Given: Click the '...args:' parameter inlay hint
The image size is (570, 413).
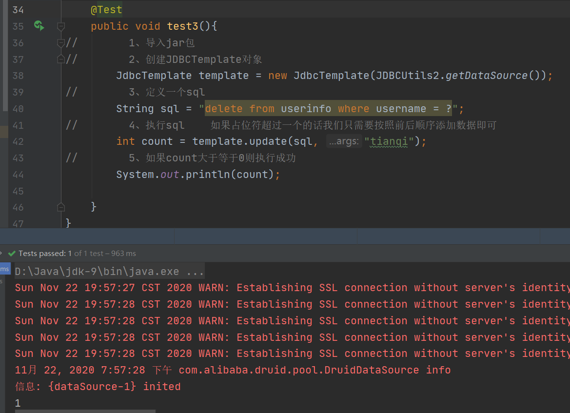Looking at the screenshot, I should [344, 141].
